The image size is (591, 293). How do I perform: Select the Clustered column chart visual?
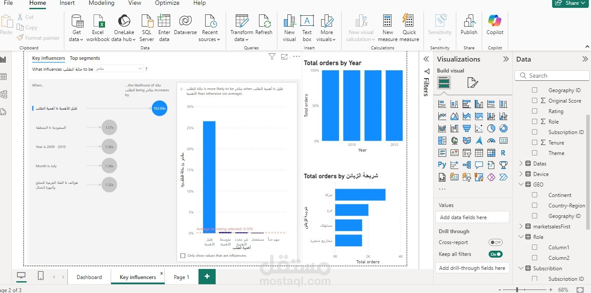pyautogui.click(x=479, y=104)
